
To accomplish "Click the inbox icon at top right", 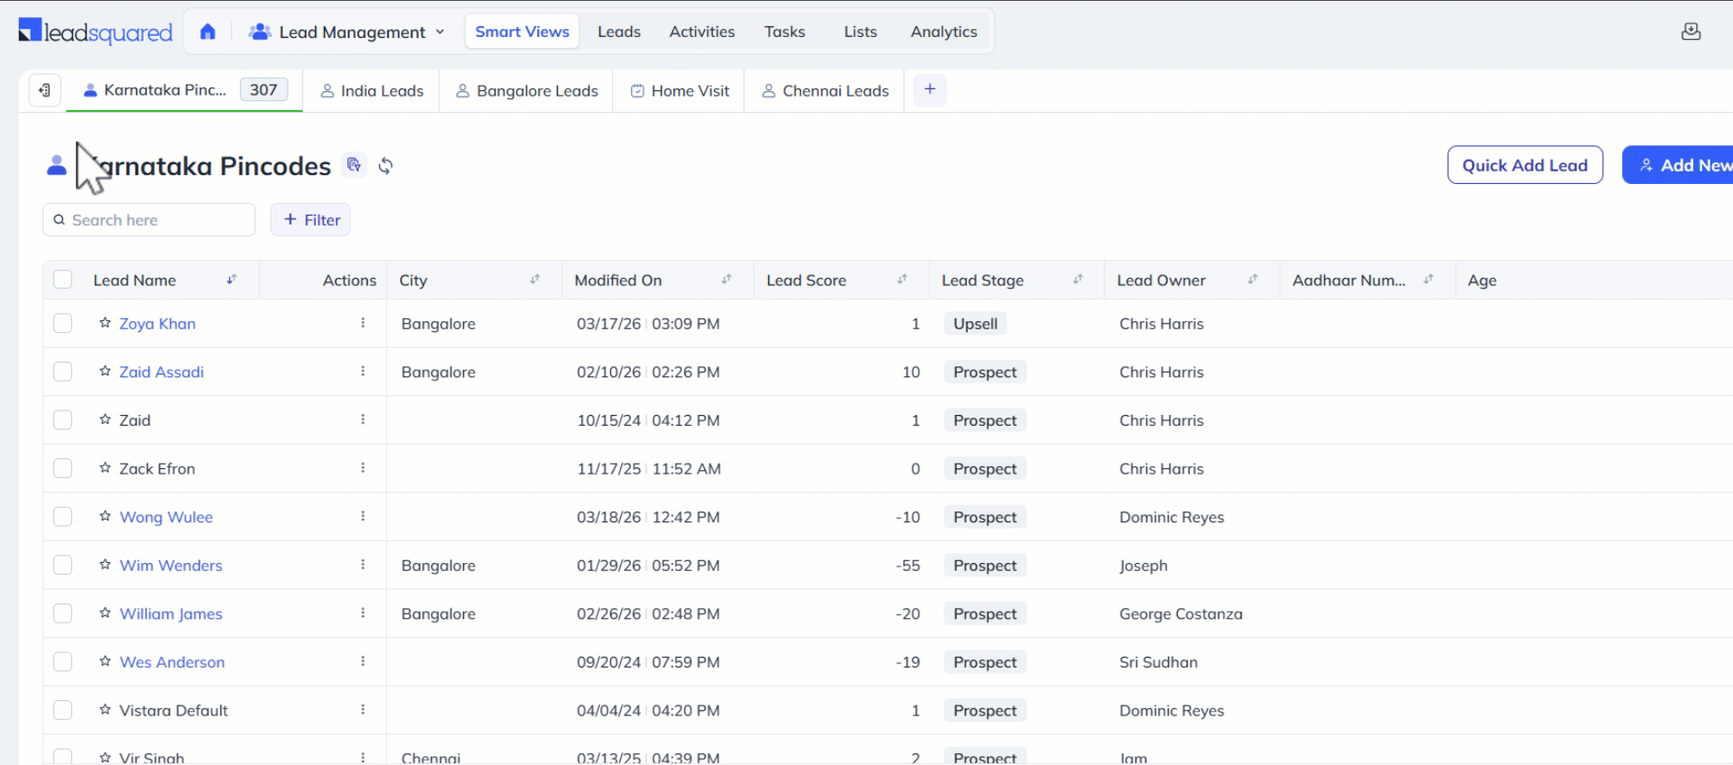I will click(x=1691, y=32).
